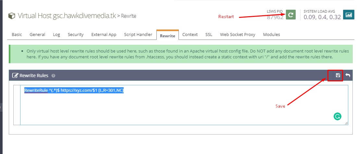
Task: Click the back arrow in Rewrite Rules header
Action: click(348, 75)
